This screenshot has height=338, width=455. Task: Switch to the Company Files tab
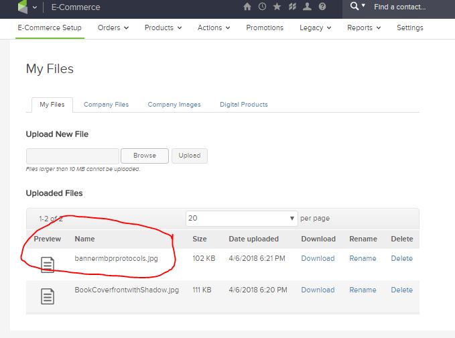106,105
